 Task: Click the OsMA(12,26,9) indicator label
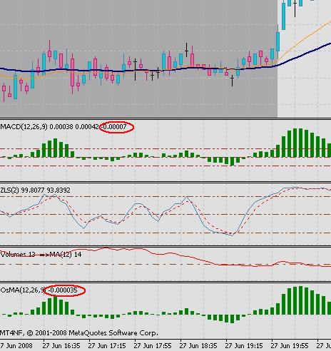pyautogui.click(x=23, y=290)
